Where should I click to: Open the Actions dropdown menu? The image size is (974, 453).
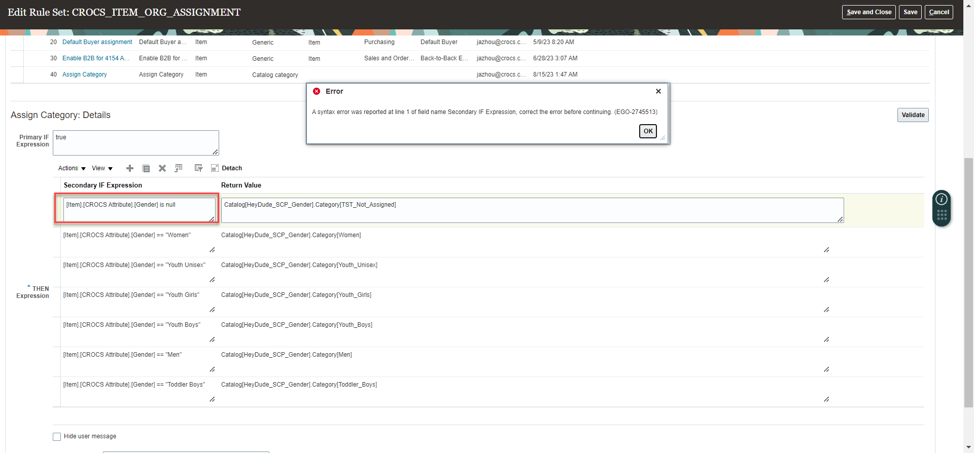(72, 168)
